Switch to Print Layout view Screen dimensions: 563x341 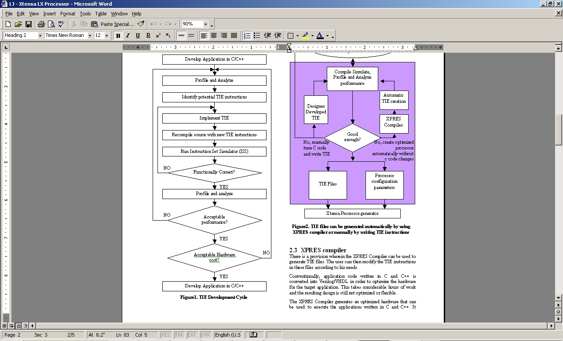pos(19,326)
